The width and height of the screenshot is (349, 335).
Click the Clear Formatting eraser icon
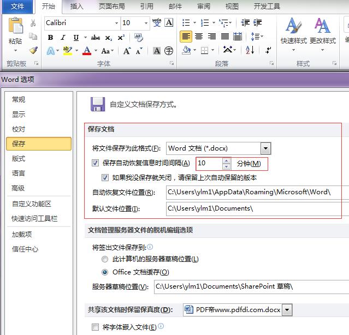(139, 37)
